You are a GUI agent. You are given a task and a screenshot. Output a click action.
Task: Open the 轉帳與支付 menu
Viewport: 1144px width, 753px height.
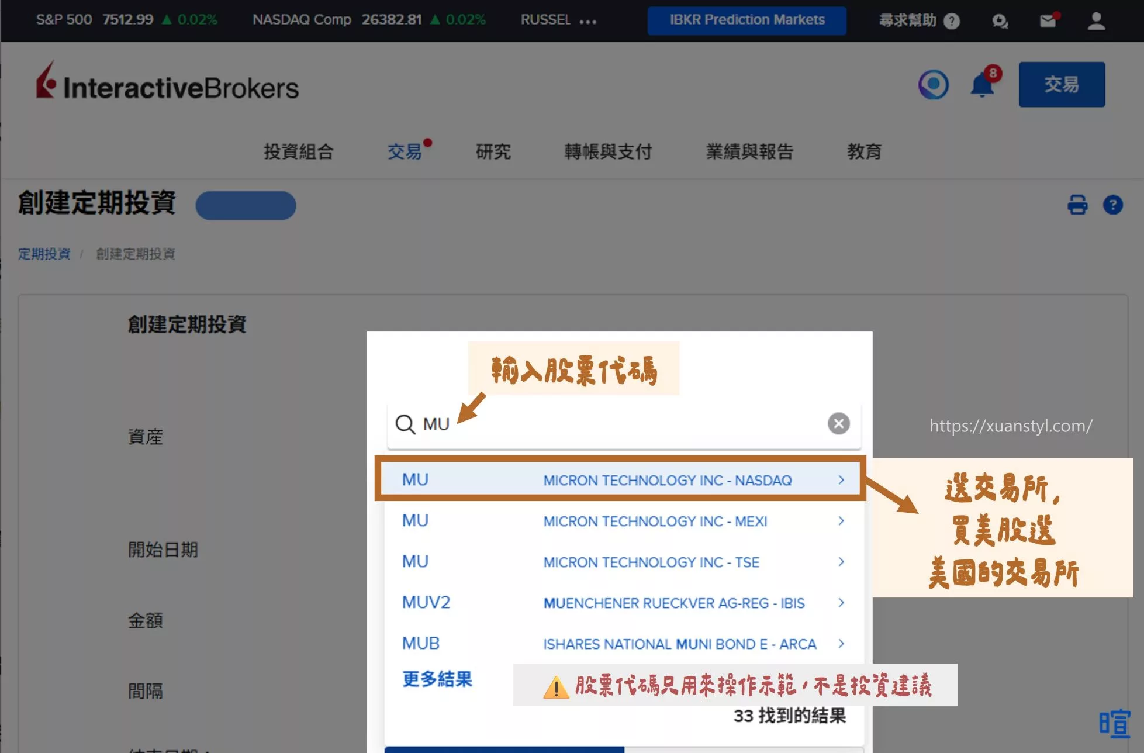click(608, 152)
